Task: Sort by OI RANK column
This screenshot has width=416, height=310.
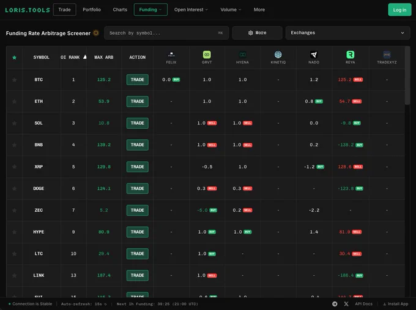Action: (73, 57)
